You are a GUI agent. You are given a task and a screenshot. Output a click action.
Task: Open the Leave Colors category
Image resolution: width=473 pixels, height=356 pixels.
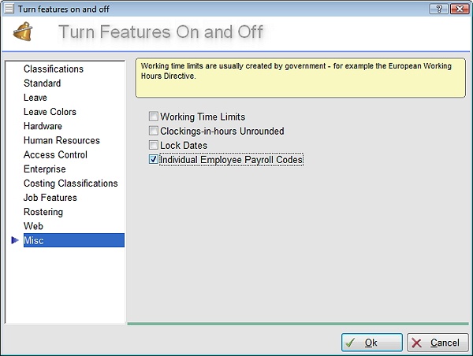pos(50,112)
